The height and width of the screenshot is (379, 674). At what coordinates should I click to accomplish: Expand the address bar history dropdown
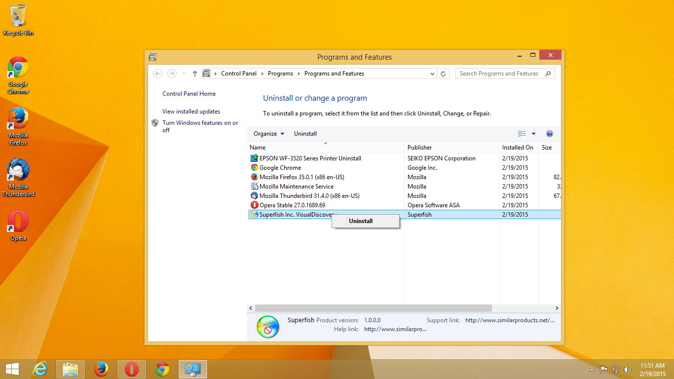[x=433, y=74]
